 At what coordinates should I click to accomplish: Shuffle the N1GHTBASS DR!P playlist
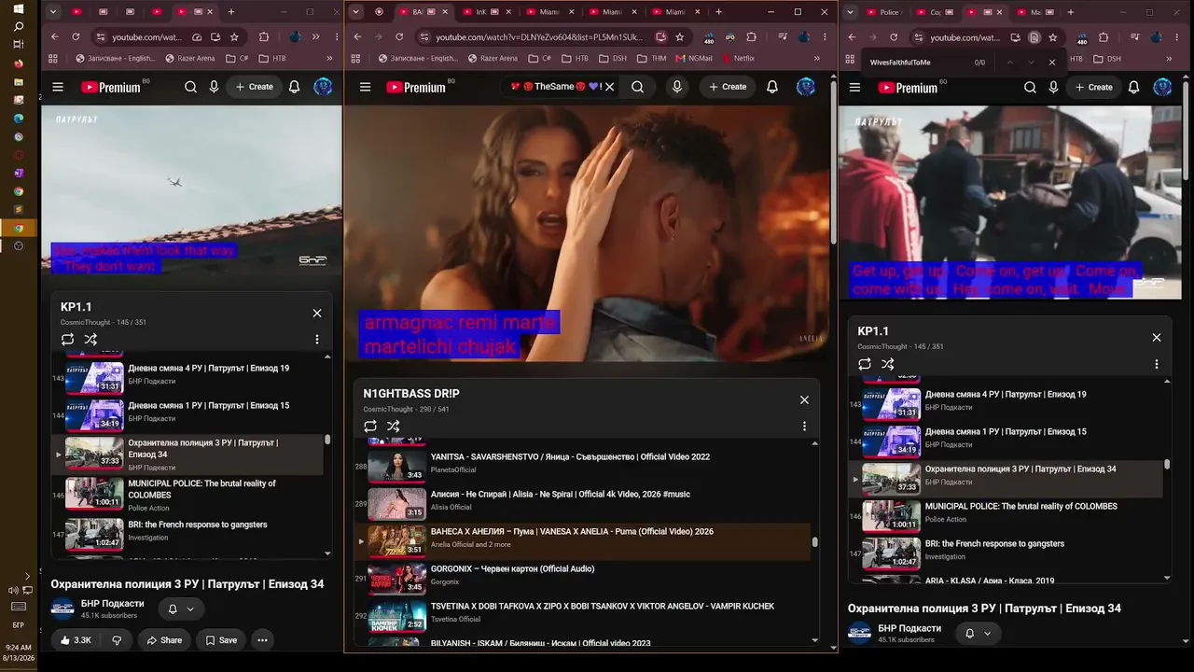click(x=394, y=427)
